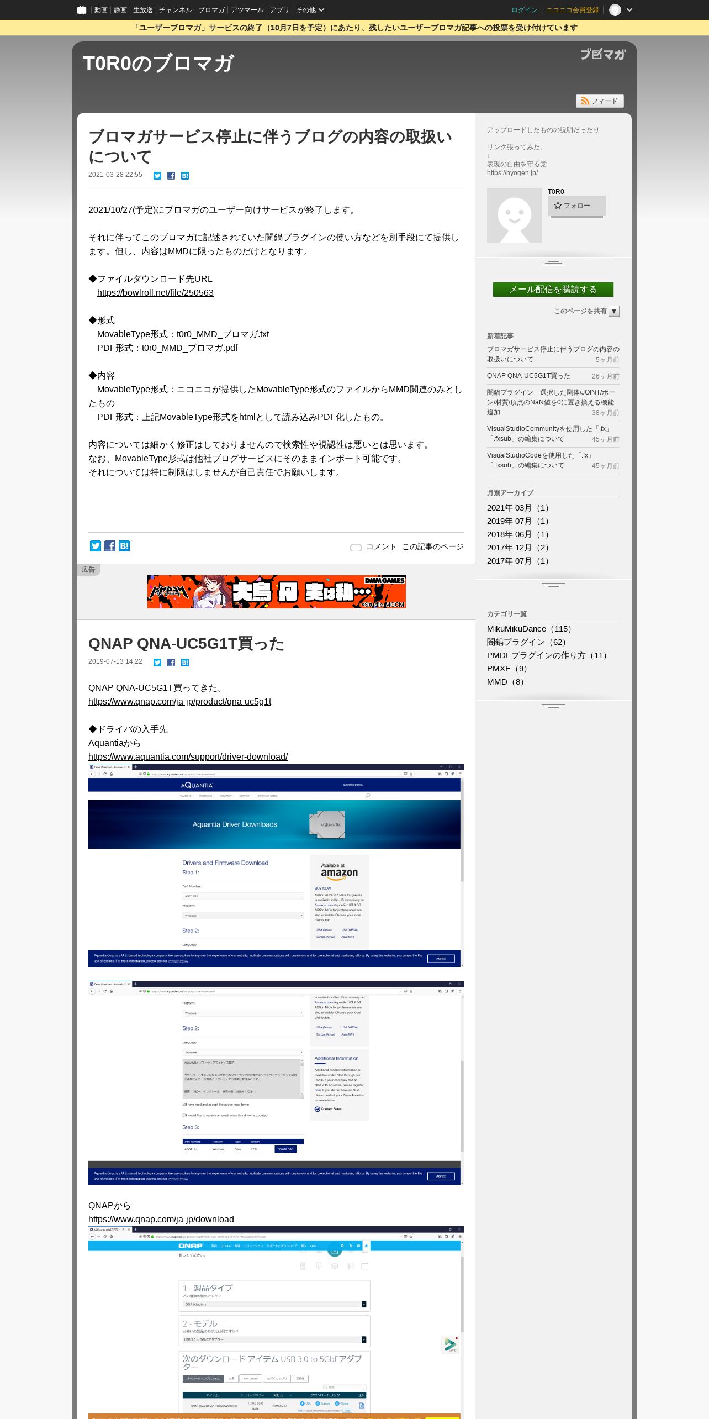709x1419 pixels.
Task: Open the 2017年 12月 archive
Action: [519, 548]
